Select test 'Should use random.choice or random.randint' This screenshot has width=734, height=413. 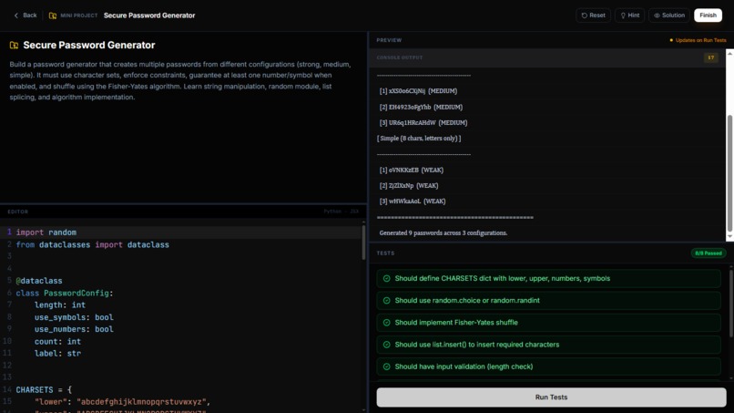pyautogui.click(x=548, y=301)
